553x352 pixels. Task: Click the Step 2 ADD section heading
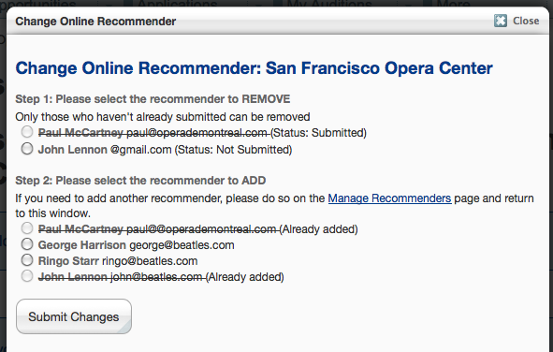tap(140, 181)
